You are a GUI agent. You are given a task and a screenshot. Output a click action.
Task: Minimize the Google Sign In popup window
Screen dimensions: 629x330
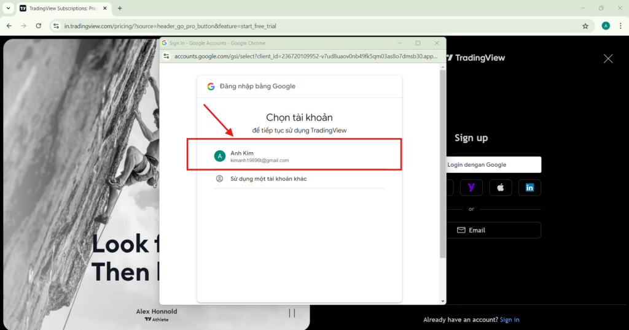[x=399, y=44]
